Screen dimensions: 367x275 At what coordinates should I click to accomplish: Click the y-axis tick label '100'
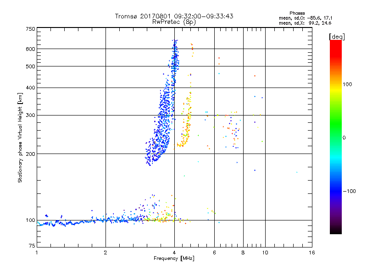click(x=31, y=220)
